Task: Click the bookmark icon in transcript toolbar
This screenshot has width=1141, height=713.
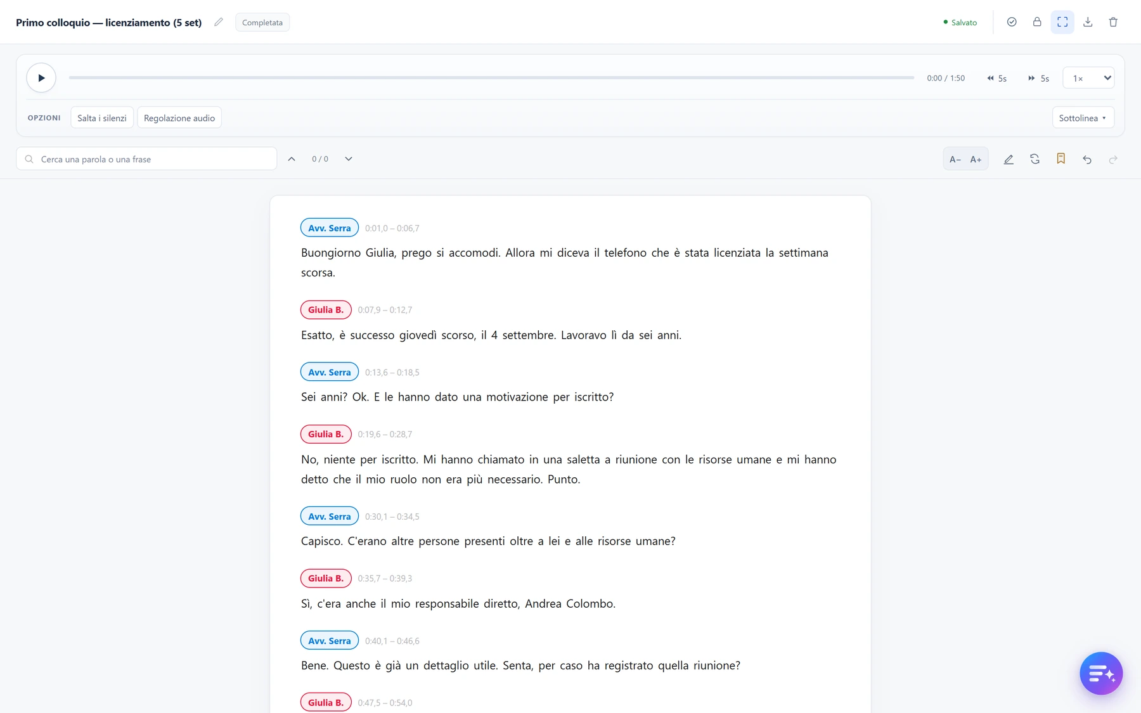Action: click(x=1060, y=159)
